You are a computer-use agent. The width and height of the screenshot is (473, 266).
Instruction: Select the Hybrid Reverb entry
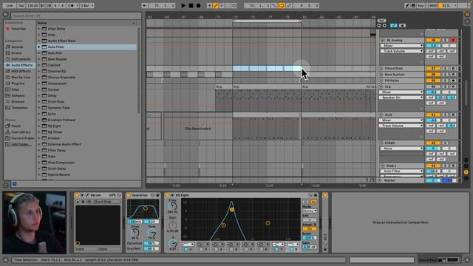(x=59, y=174)
